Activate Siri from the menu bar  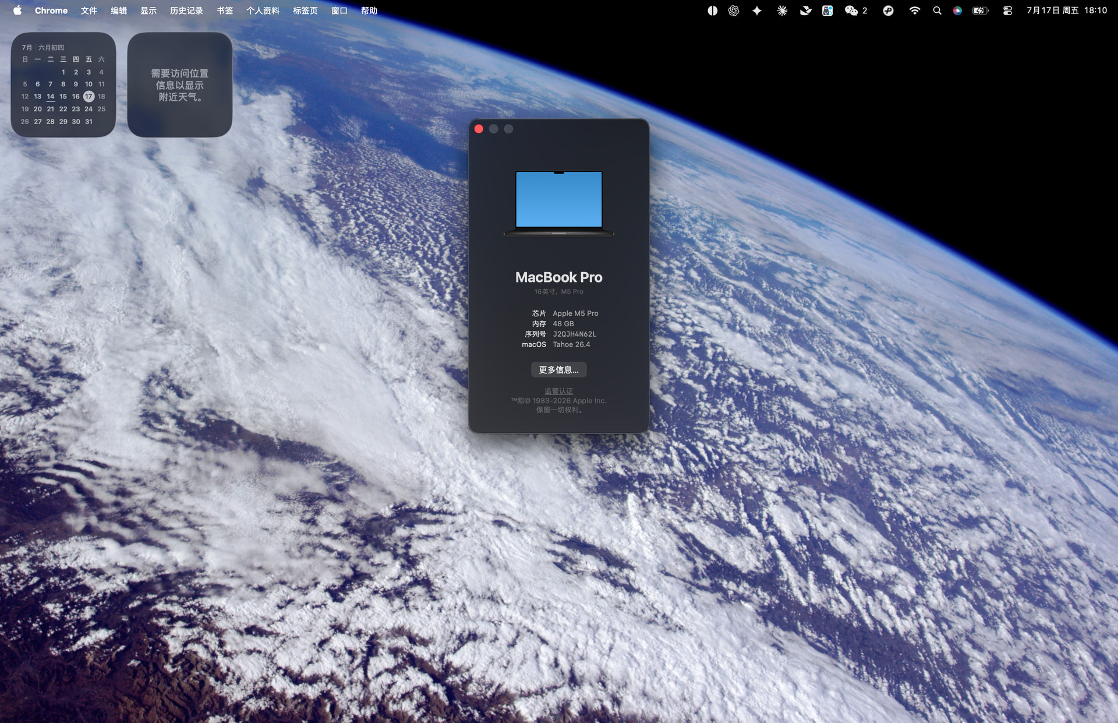point(957,10)
